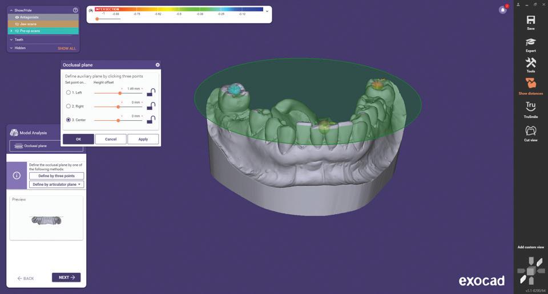Viewport: 548px width, 294px height.
Task: Go to NEXT wizard step
Action: point(66,277)
